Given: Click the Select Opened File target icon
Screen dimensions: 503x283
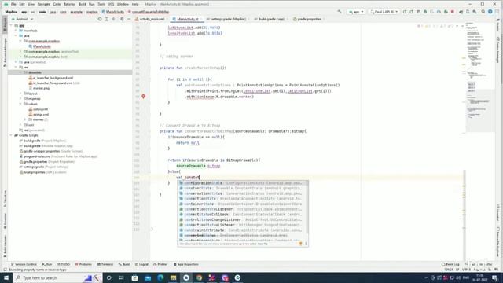Looking at the screenshot, I should [x=100, y=19].
